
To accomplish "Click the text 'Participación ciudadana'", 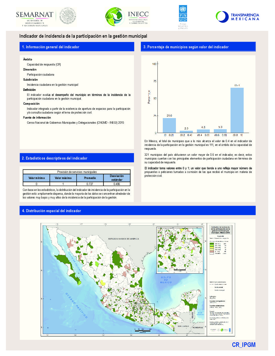I will [41, 75].
